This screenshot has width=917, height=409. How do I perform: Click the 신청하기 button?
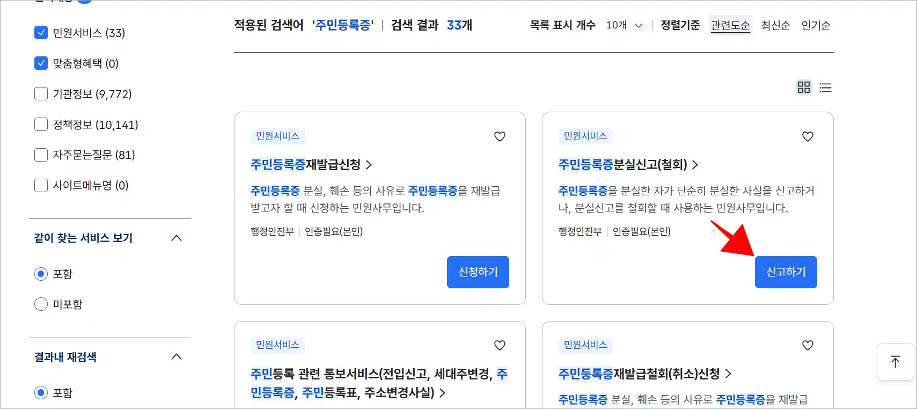[478, 272]
